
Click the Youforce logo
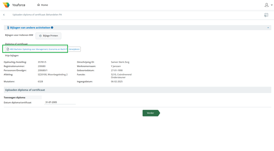(6, 5)
